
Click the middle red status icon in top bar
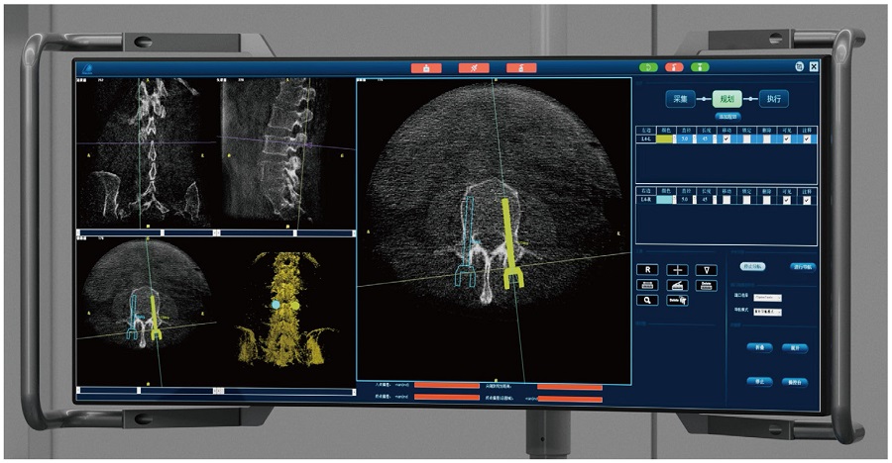pos(473,67)
